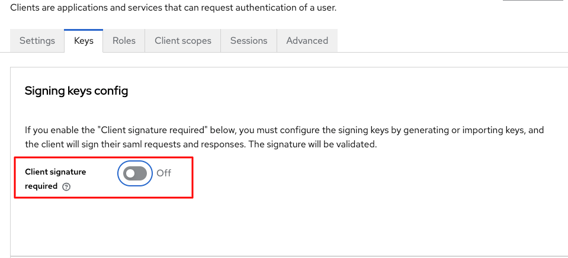Click the bold Client signature required field label
The height and width of the screenshot is (258, 568).
55,172
